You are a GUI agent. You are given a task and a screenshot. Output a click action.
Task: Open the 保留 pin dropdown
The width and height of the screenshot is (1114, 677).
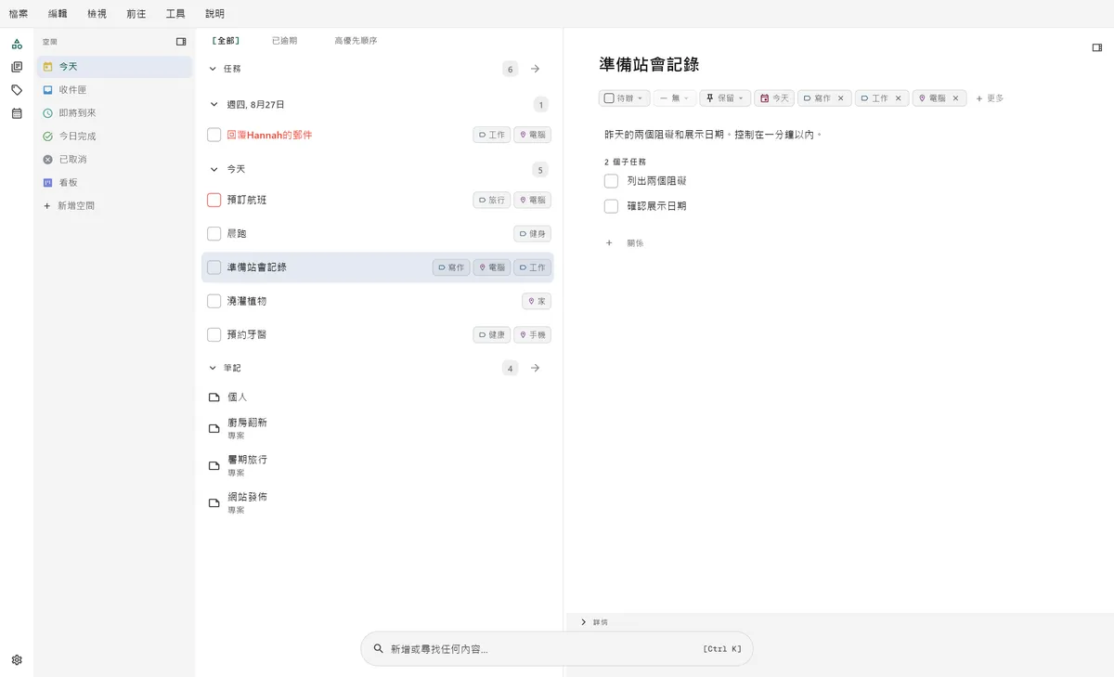tap(725, 98)
